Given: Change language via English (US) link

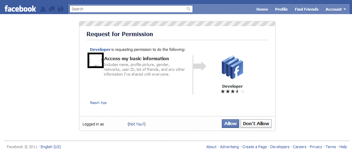Looking at the screenshot, I should (51, 147).
